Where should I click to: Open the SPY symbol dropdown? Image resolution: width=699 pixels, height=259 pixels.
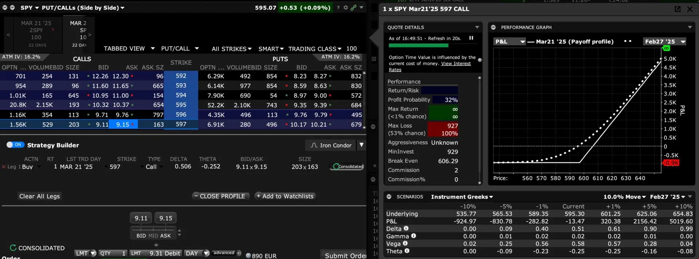coord(30,8)
